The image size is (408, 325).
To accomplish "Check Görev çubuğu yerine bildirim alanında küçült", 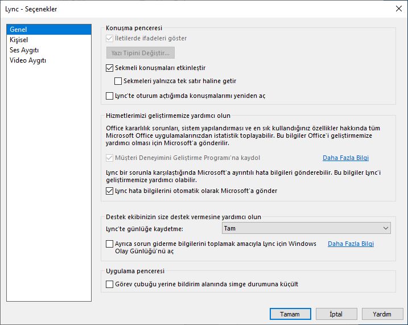I will (x=110, y=284).
